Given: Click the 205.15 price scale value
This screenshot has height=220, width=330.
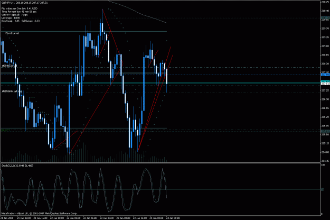Looking at the screenshot, I should point(325,143).
